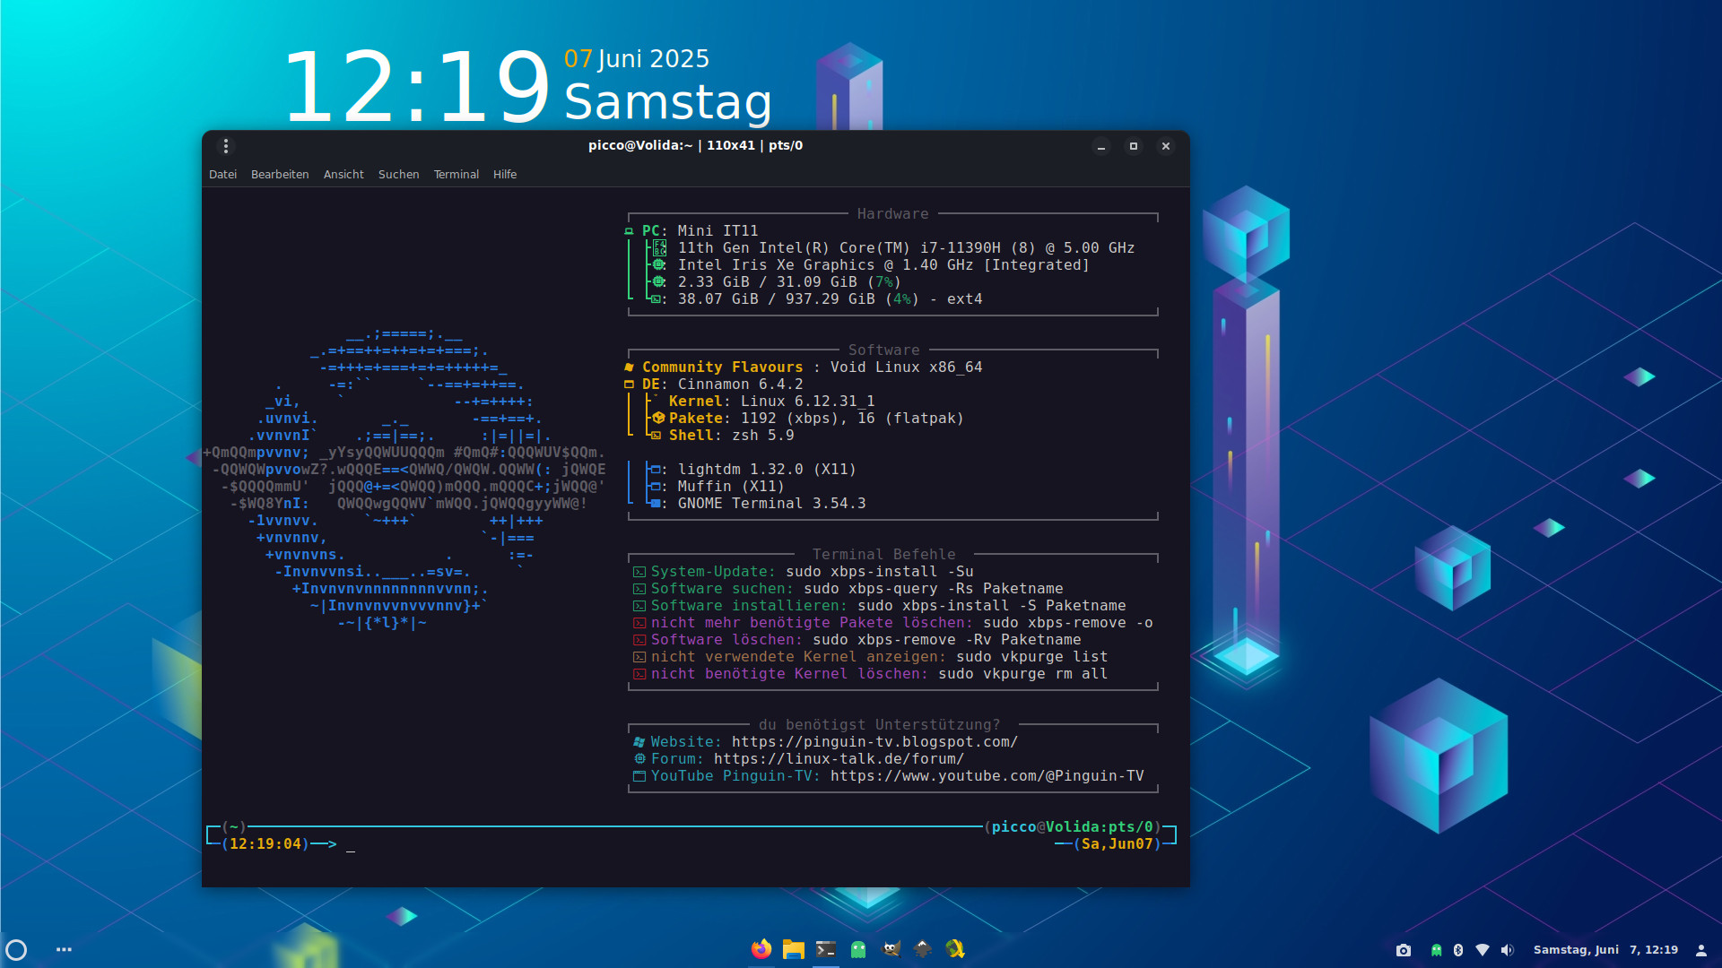Open the user account applet icon

click(1700, 950)
